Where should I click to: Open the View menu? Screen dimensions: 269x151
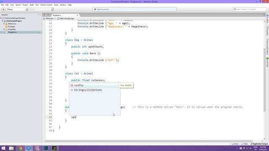pyautogui.click(x=12, y=5)
